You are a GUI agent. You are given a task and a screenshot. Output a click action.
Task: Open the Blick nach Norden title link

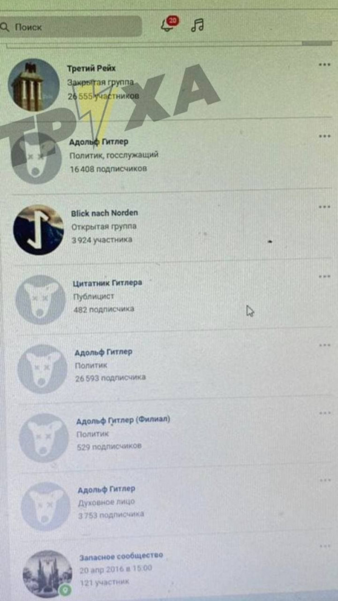[105, 213]
